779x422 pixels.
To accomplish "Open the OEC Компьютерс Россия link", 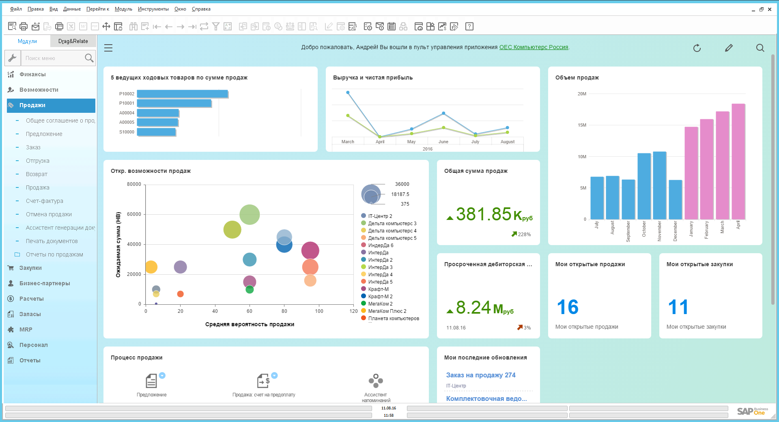I will pyautogui.click(x=534, y=47).
